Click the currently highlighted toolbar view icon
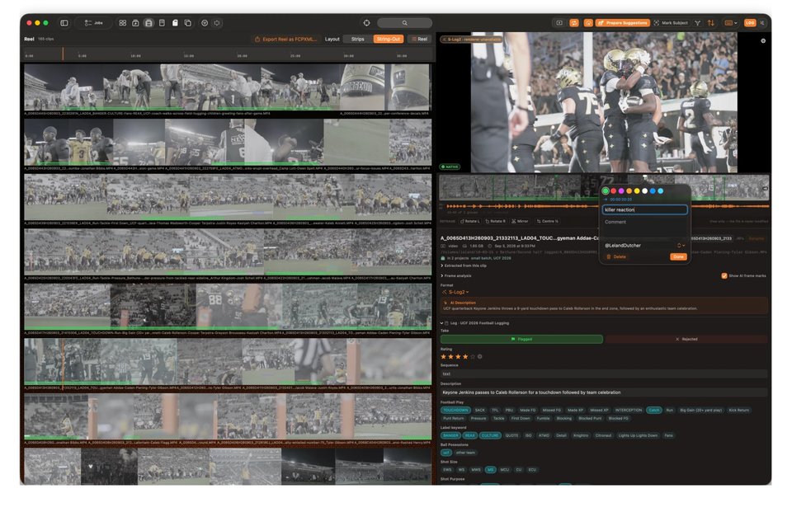The width and height of the screenshot is (792, 512). click(x=148, y=23)
